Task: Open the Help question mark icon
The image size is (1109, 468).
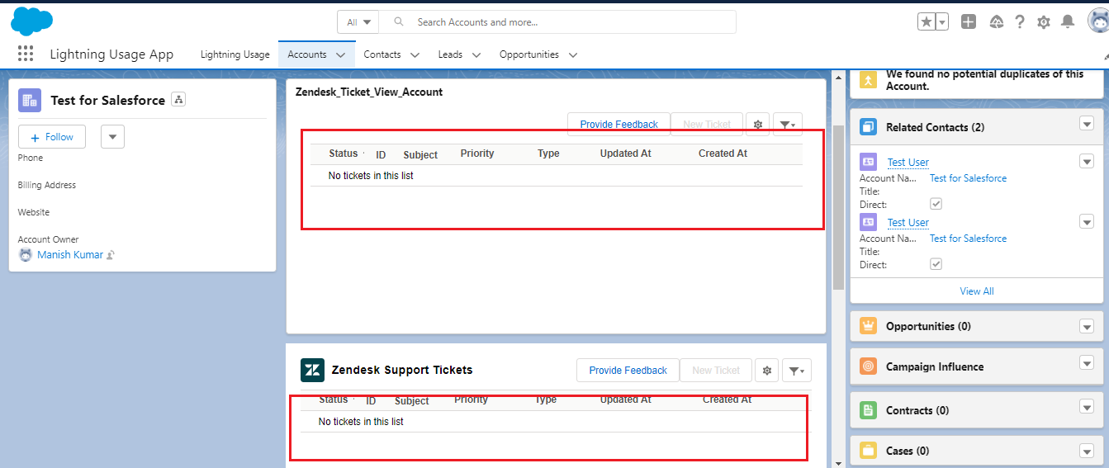Action: [x=1020, y=22]
